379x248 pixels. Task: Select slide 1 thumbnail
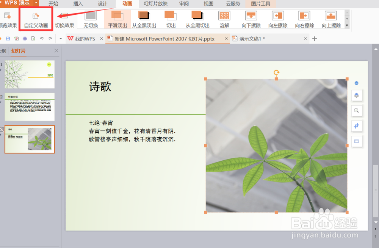[x=30, y=74]
